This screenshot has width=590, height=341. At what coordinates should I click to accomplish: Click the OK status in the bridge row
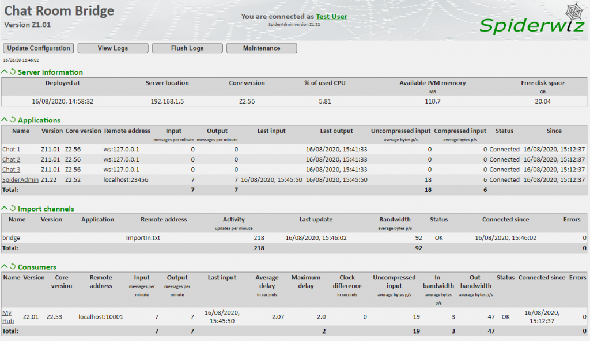click(438, 237)
